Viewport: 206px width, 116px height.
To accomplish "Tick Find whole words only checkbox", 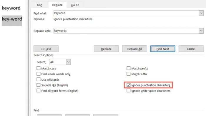I will coord(38,74).
